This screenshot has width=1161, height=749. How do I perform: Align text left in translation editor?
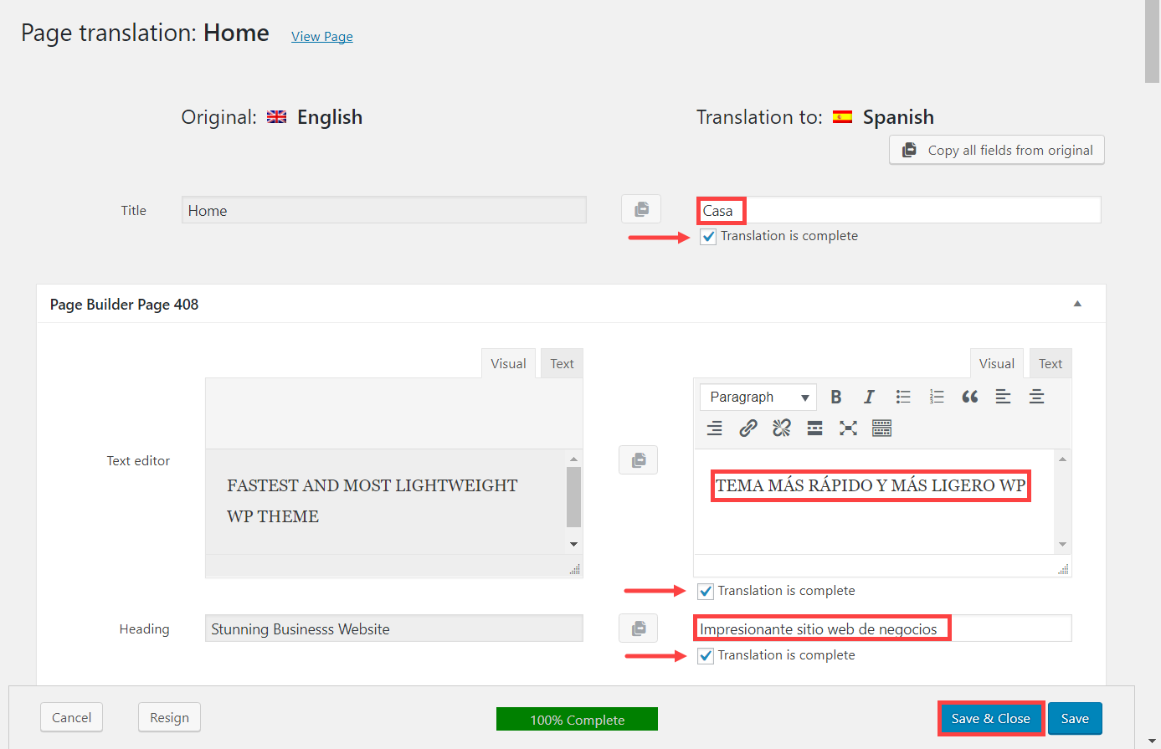(x=1003, y=397)
